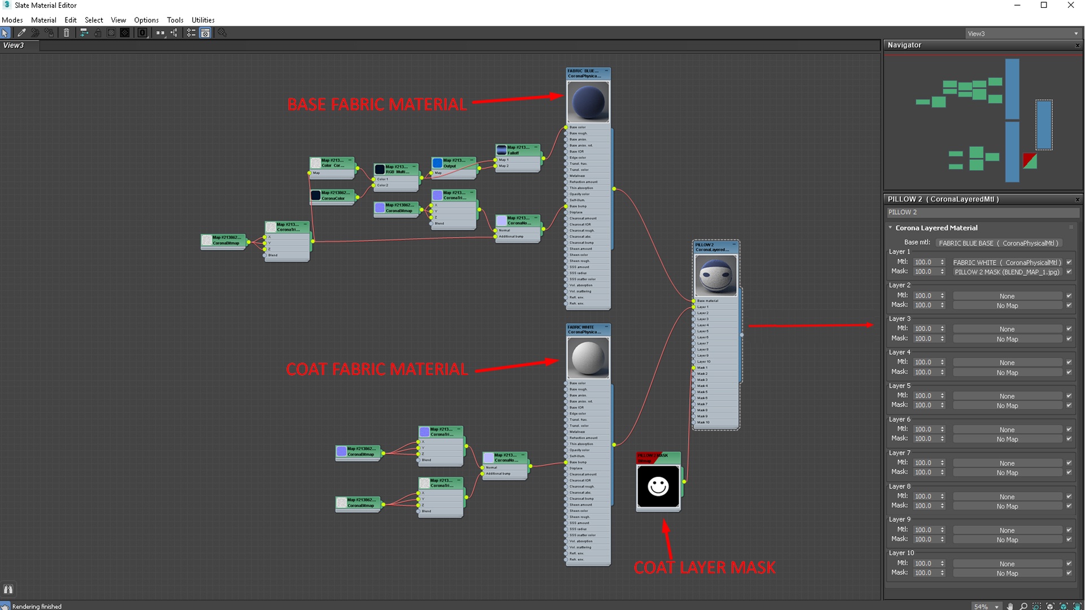This screenshot has height=610, width=1085.
Task: Click Select by Material icon
Action: pos(222,33)
